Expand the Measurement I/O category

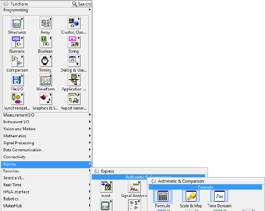(47, 115)
